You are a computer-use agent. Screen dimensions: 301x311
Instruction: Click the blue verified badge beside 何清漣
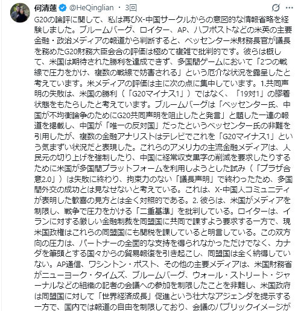tap(63, 8)
